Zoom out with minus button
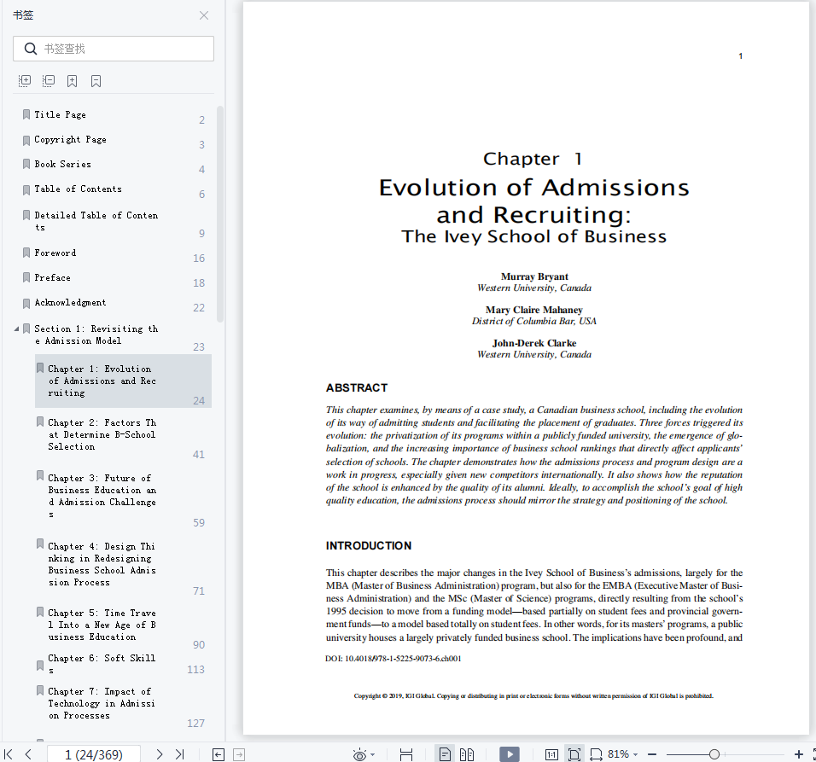Viewport: 816px width, 762px height. click(x=652, y=754)
